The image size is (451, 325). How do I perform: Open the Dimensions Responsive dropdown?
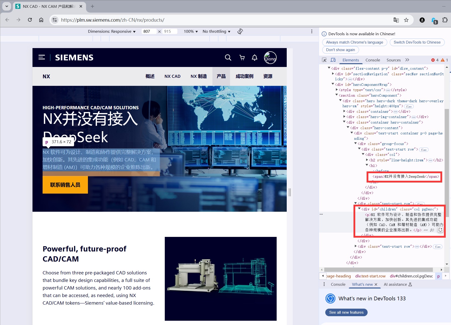click(x=112, y=31)
